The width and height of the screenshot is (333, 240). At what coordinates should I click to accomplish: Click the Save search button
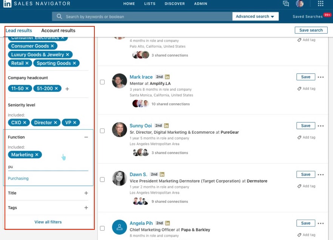coord(311,30)
